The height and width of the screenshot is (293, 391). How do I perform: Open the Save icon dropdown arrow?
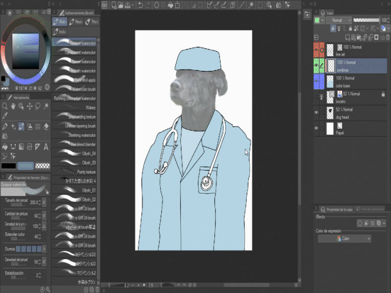(133, 5)
